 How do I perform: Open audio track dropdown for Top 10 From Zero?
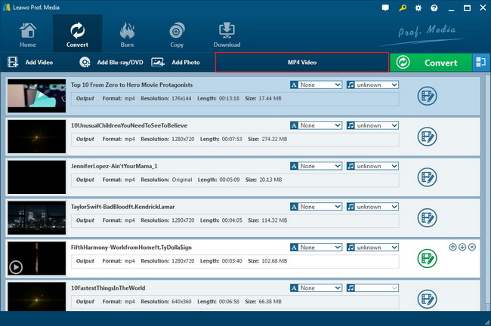[x=372, y=85]
